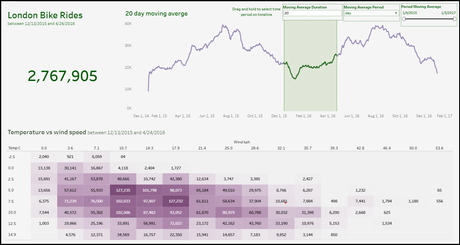Click the heatmap cell showing 127,232
Image resolution: width=460 pixels, height=245 pixels.
(x=176, y=201)
